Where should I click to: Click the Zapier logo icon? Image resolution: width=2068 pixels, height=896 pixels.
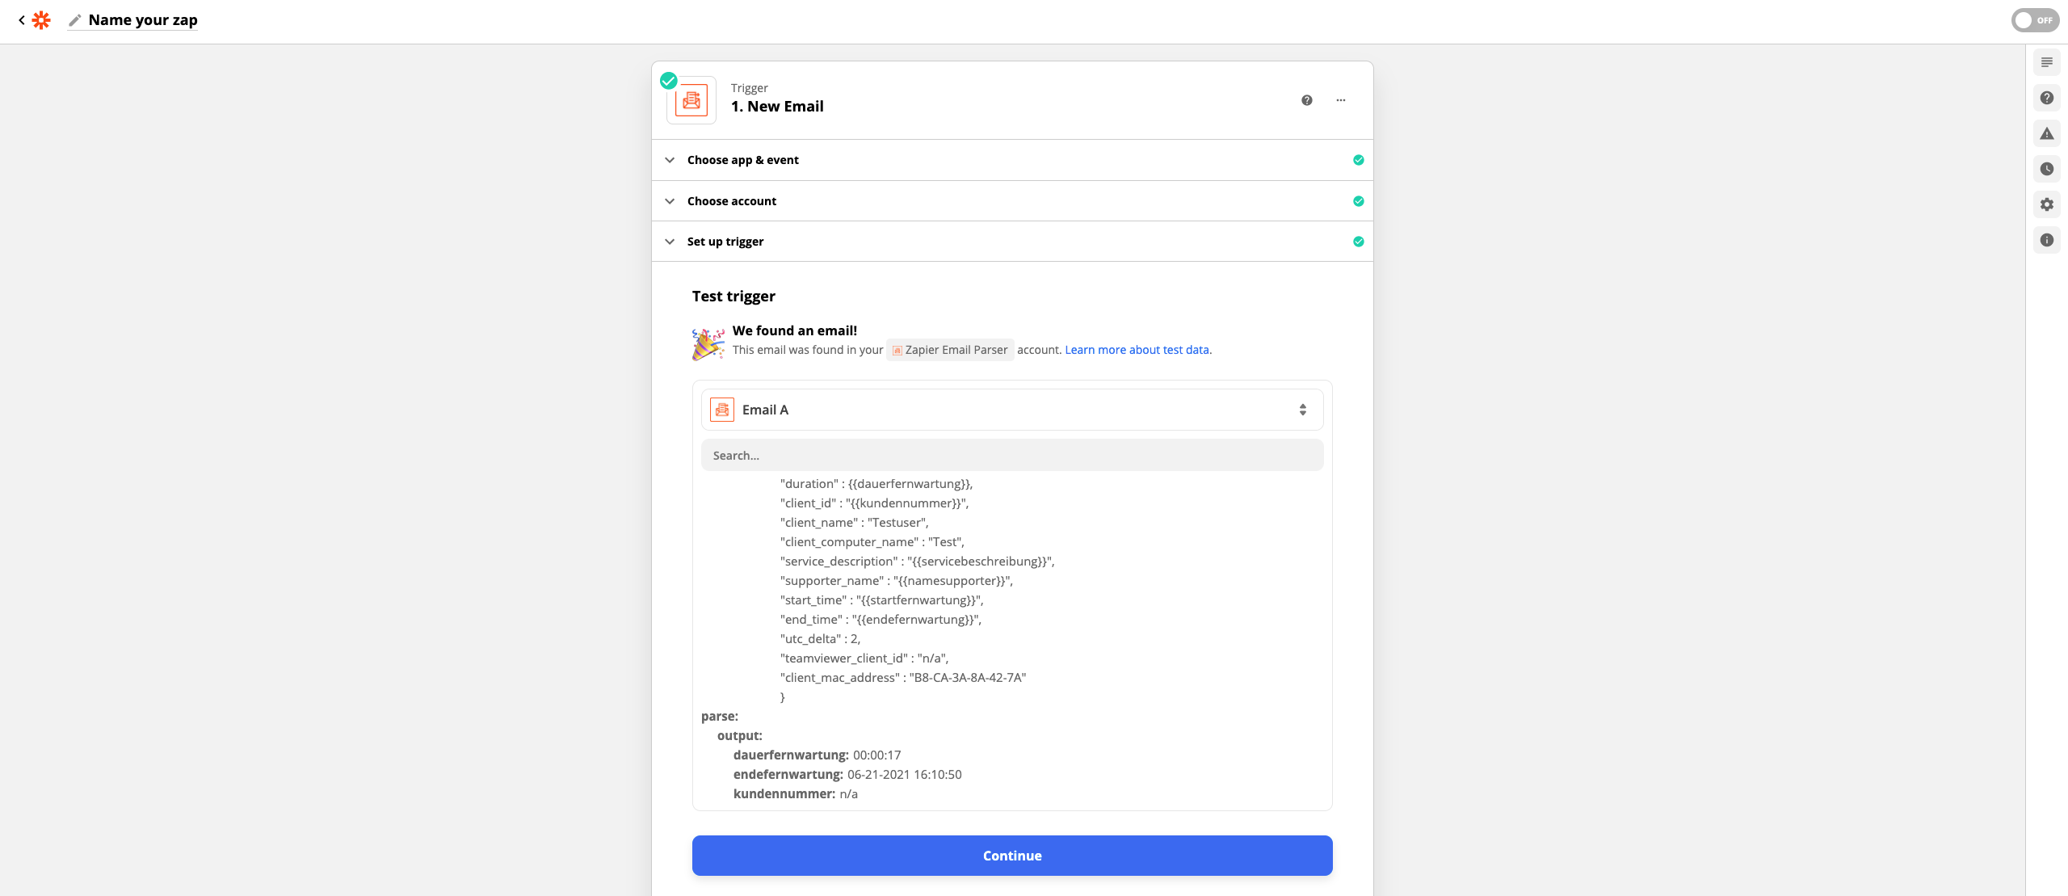[x=41, y=20]
